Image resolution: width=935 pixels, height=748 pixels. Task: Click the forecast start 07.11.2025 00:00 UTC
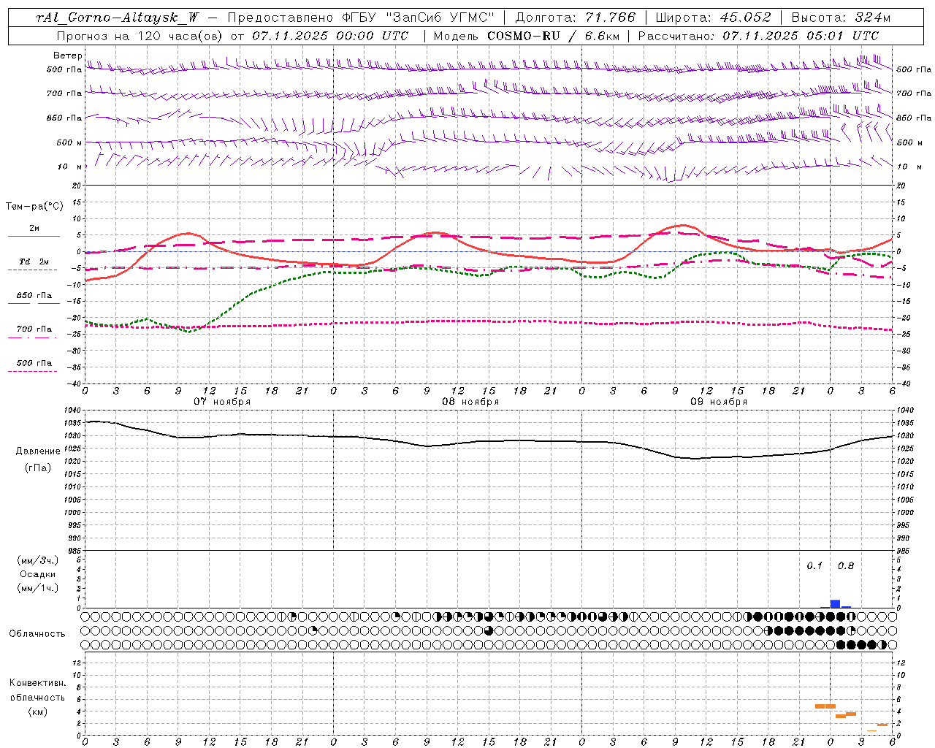point(330,36)
